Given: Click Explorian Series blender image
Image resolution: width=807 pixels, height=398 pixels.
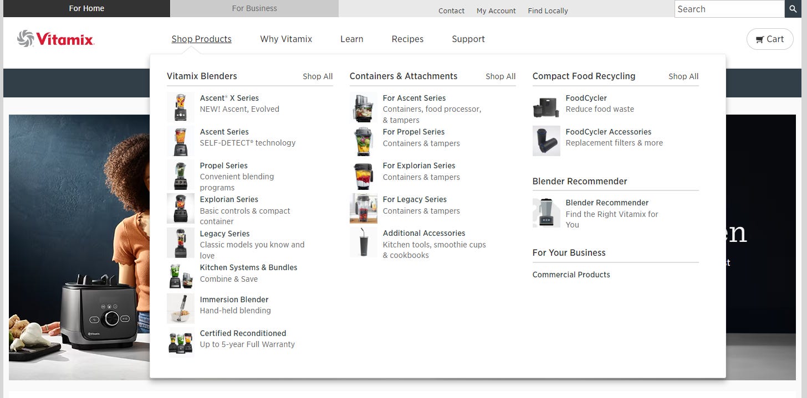Looking at the screenshot, I should tap(181, 208).
